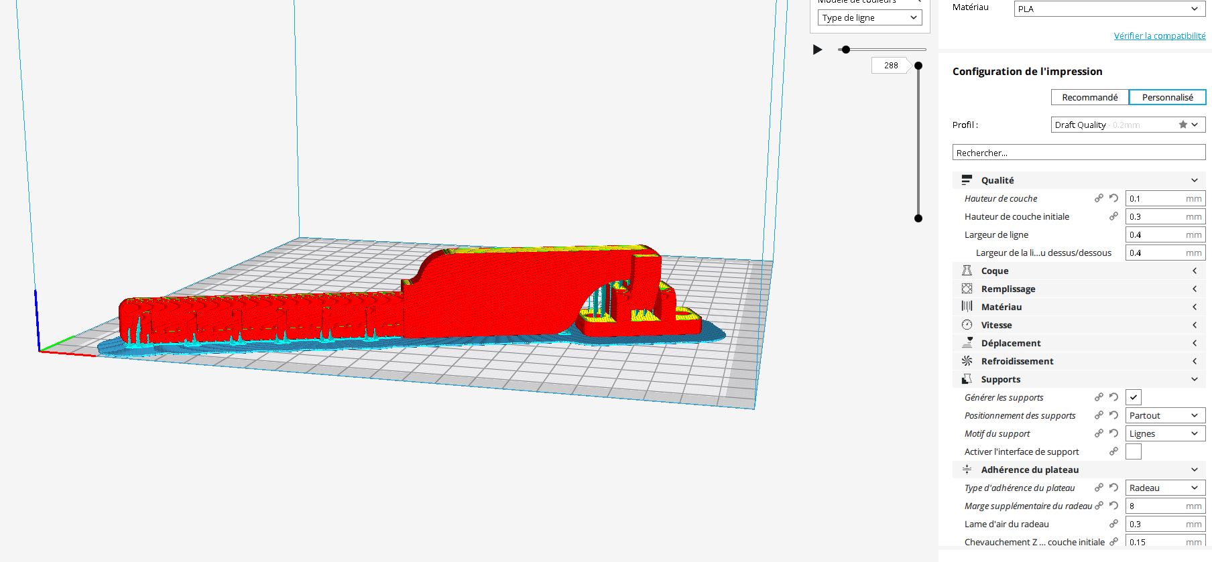
Task: Click link icon for Lame d'air du radeau
Action: 1113,524
